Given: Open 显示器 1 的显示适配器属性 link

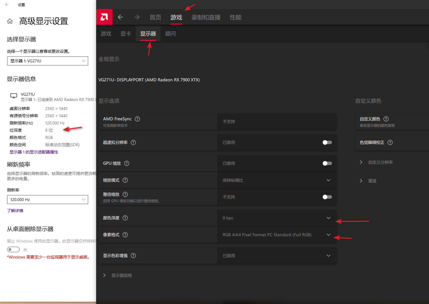Looking at the screenshot, I should (34, 152).
